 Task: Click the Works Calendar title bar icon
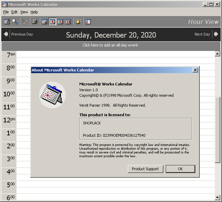coord(5,4)
